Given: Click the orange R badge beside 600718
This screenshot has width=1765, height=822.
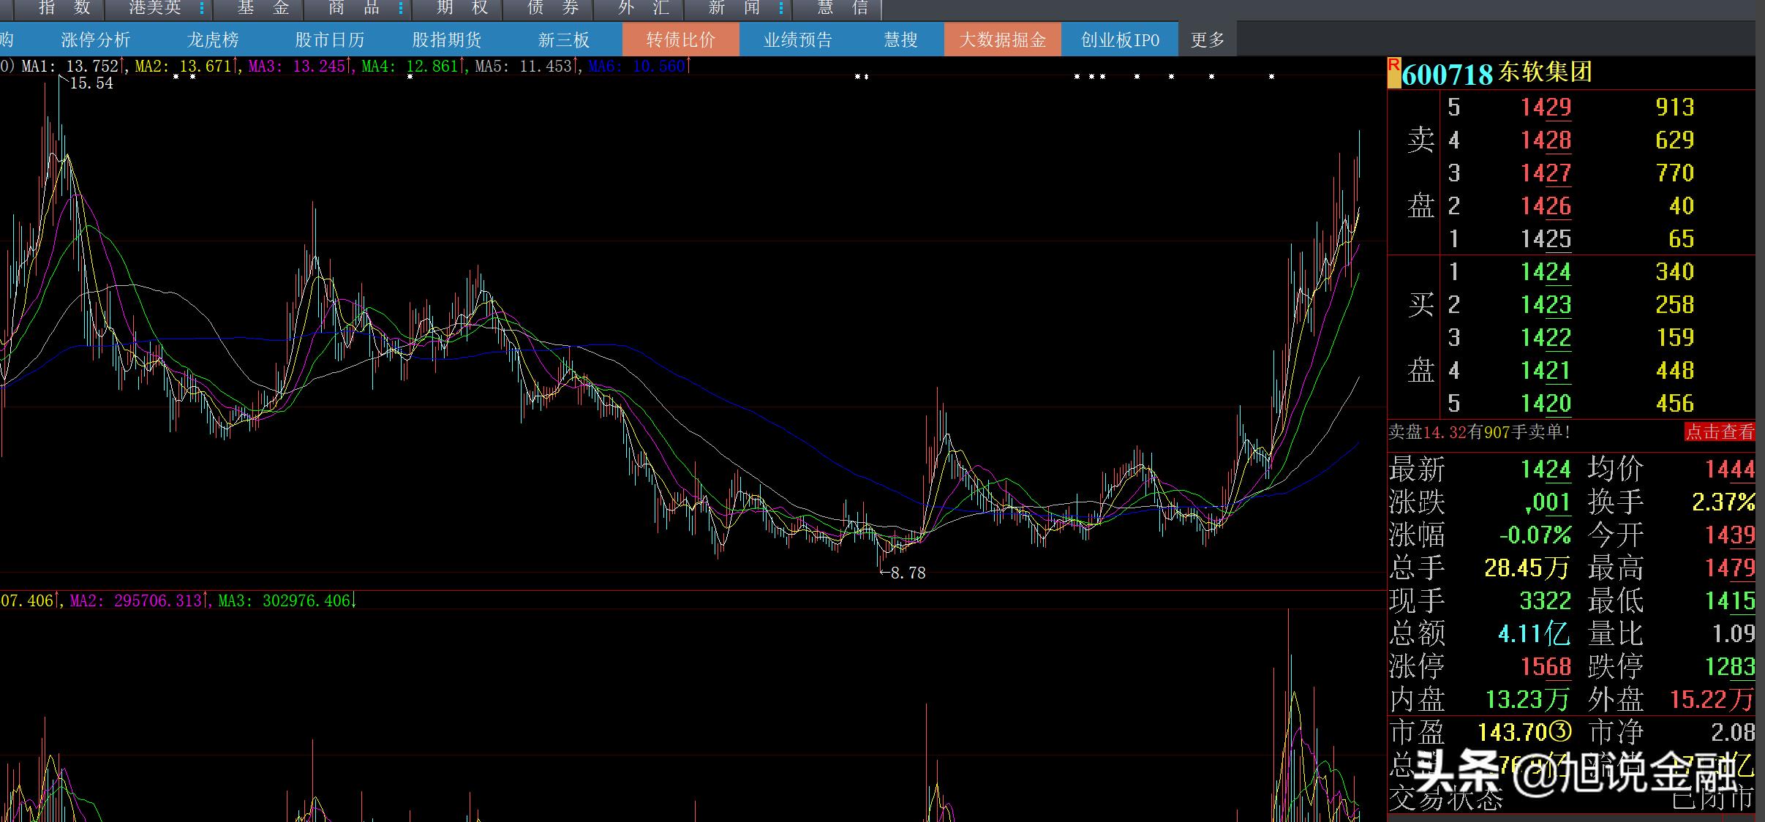Looking at the screenshot, I should pyautogui.click(x=1394, y=72).
